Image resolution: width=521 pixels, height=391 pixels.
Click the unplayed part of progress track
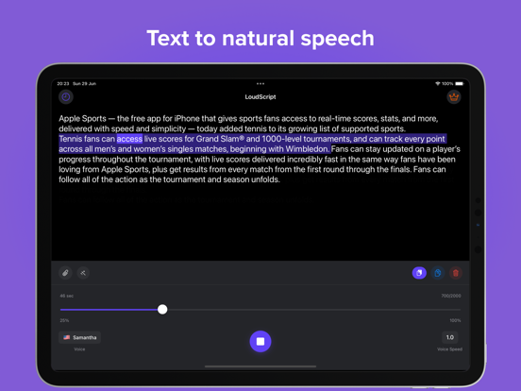(x=314, y=310)
